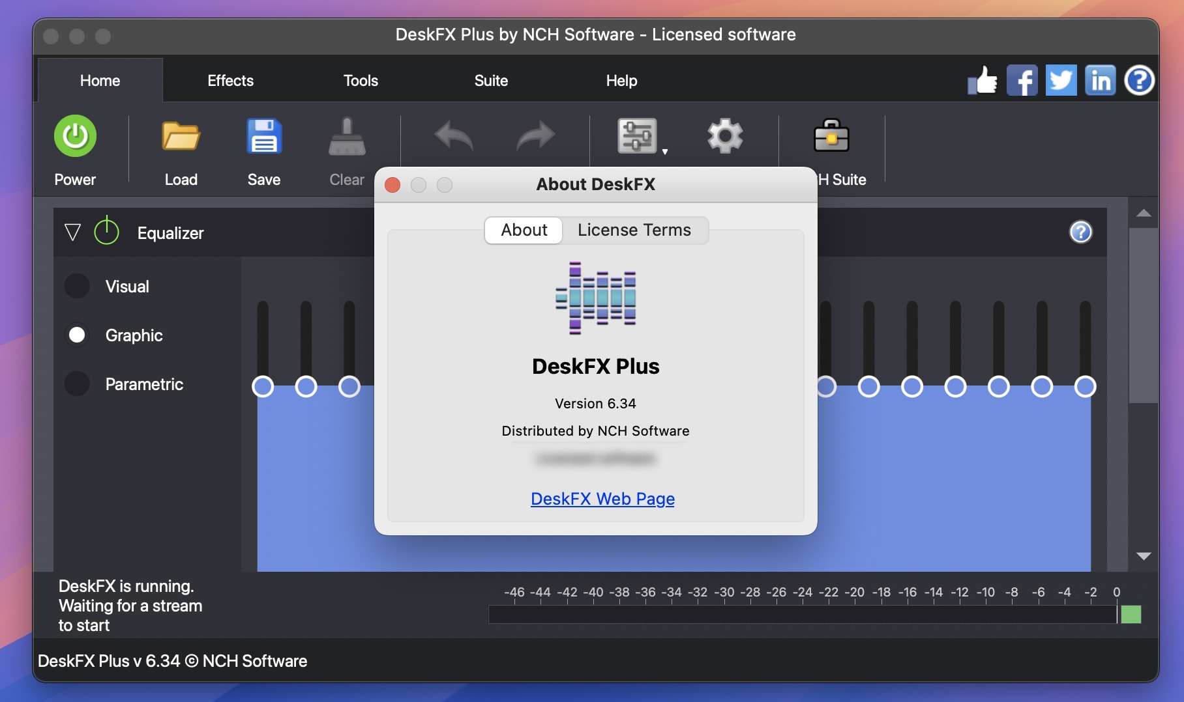Open the Options gear icon
This screenshot has height=702, width=1184.
(x=725, y=136)
